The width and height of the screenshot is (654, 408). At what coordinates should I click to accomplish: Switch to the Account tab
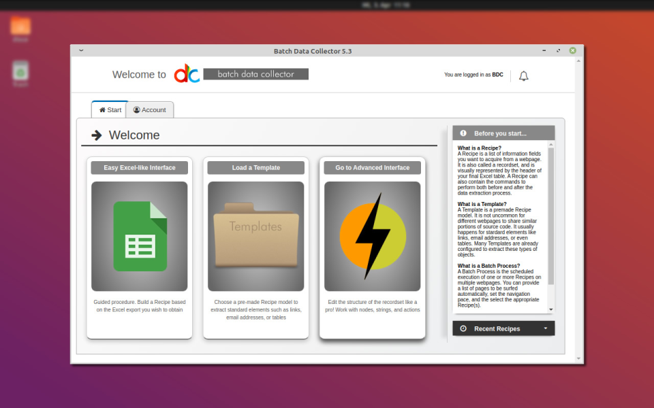[150, 109]
